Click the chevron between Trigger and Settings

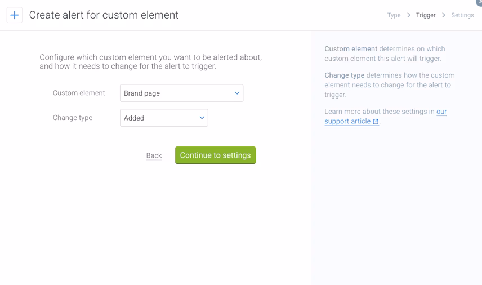click(444, 15)
